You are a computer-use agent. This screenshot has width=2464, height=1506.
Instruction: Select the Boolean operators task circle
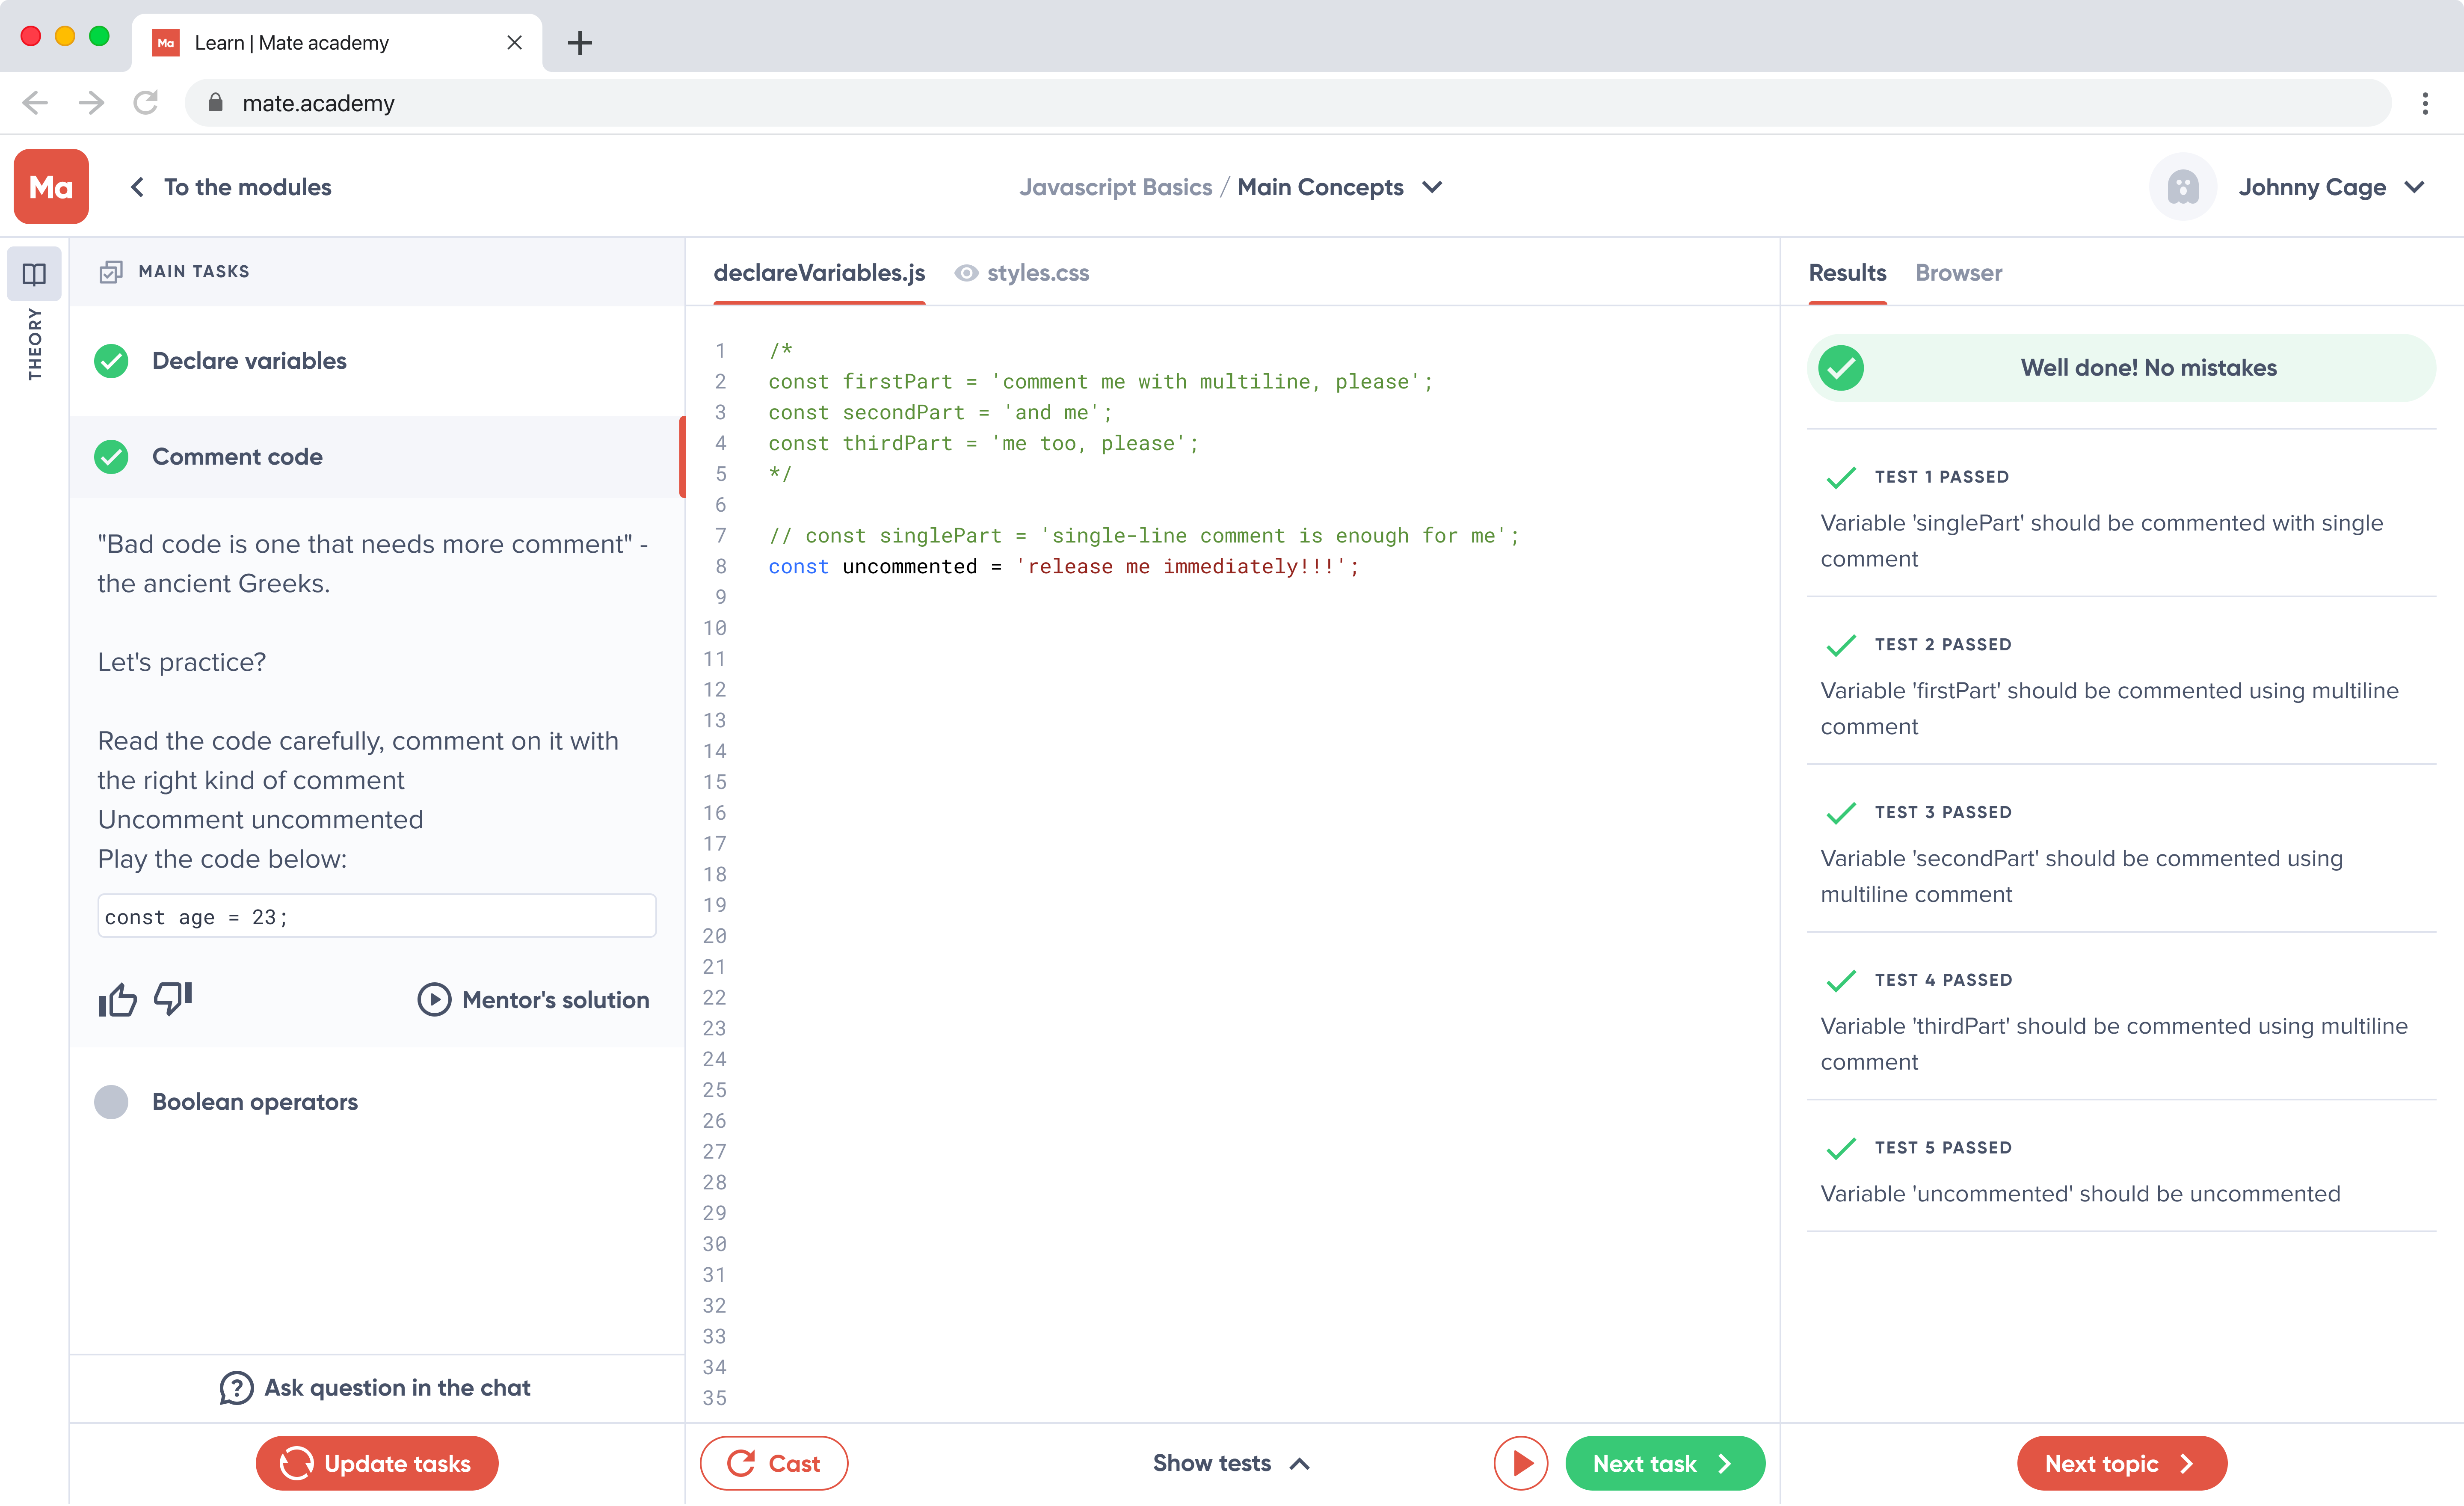111,1101
